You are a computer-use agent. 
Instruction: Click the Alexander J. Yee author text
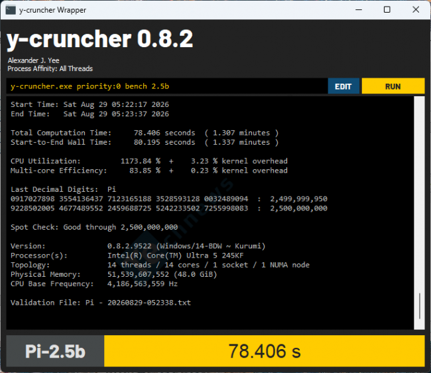pyautogui.click(x=34, y=60)
